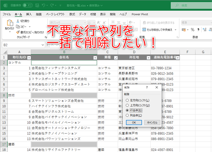Select the 左方向にシフト(L) radio button

127,100
